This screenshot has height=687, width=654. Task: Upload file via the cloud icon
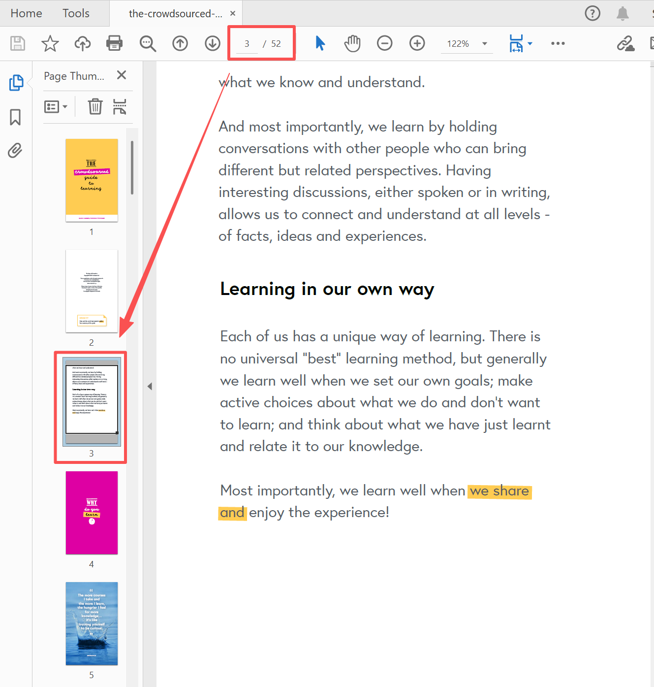(x=82, y=43)
